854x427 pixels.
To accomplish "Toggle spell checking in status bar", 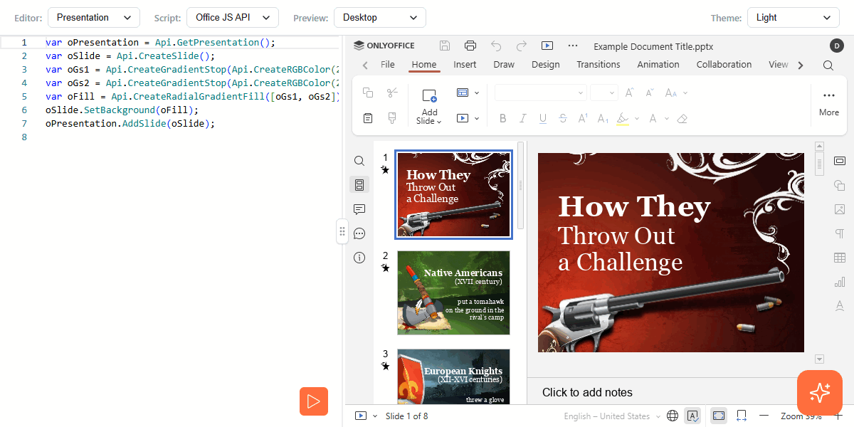I will 692,416.
